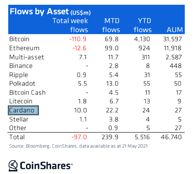Click the CoinShares helmet logo icon
This screenshot has width=193, height=174.
[x=13, y=166]
